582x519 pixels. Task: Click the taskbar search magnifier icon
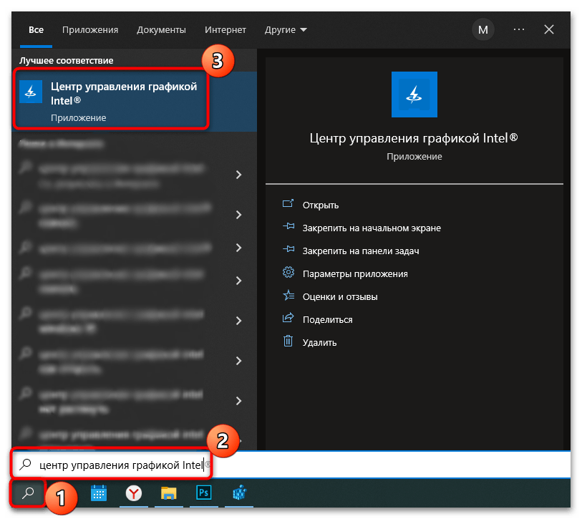[28, 493]
